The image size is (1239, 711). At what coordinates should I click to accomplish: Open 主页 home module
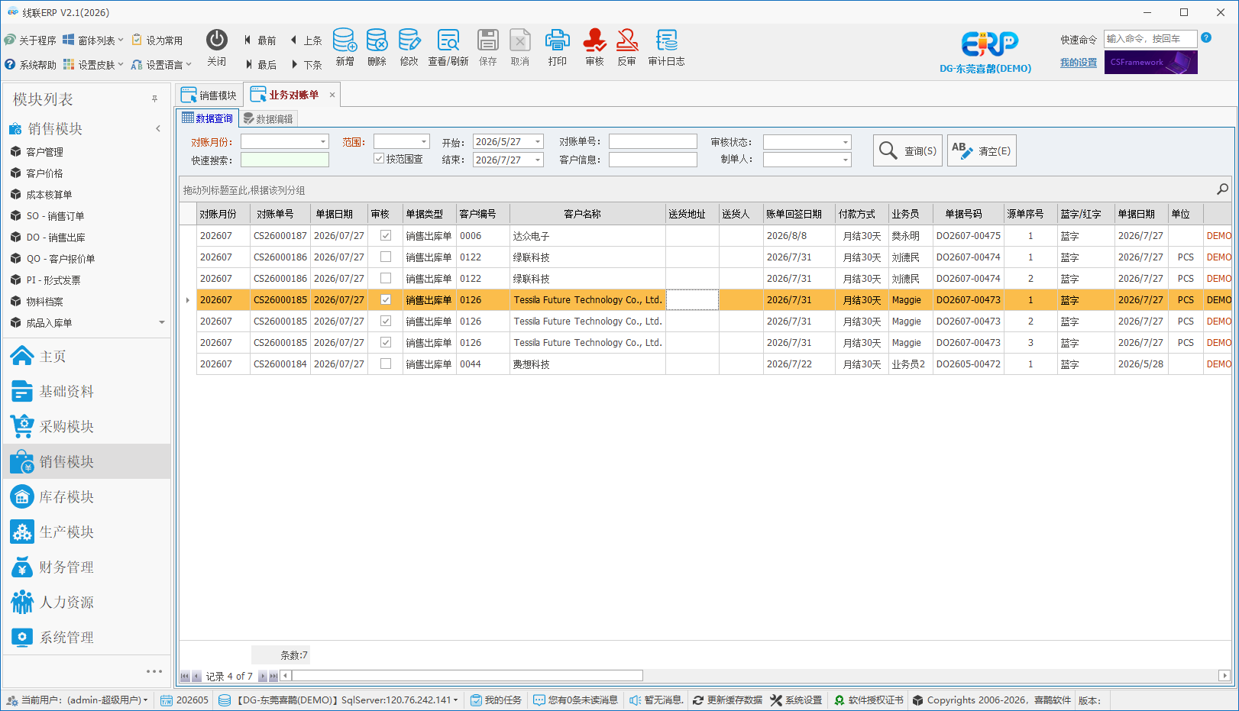[86, 356]
